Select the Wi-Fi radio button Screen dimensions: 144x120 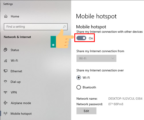(x=79, y=78)
